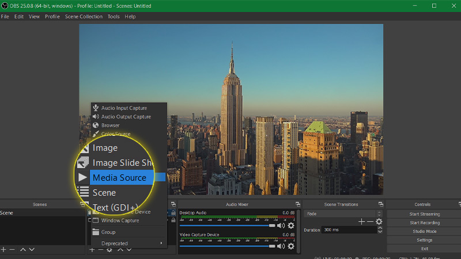Add a new scene with plus icon
This screenshot has width=461, height=259.
click(3, 249)
